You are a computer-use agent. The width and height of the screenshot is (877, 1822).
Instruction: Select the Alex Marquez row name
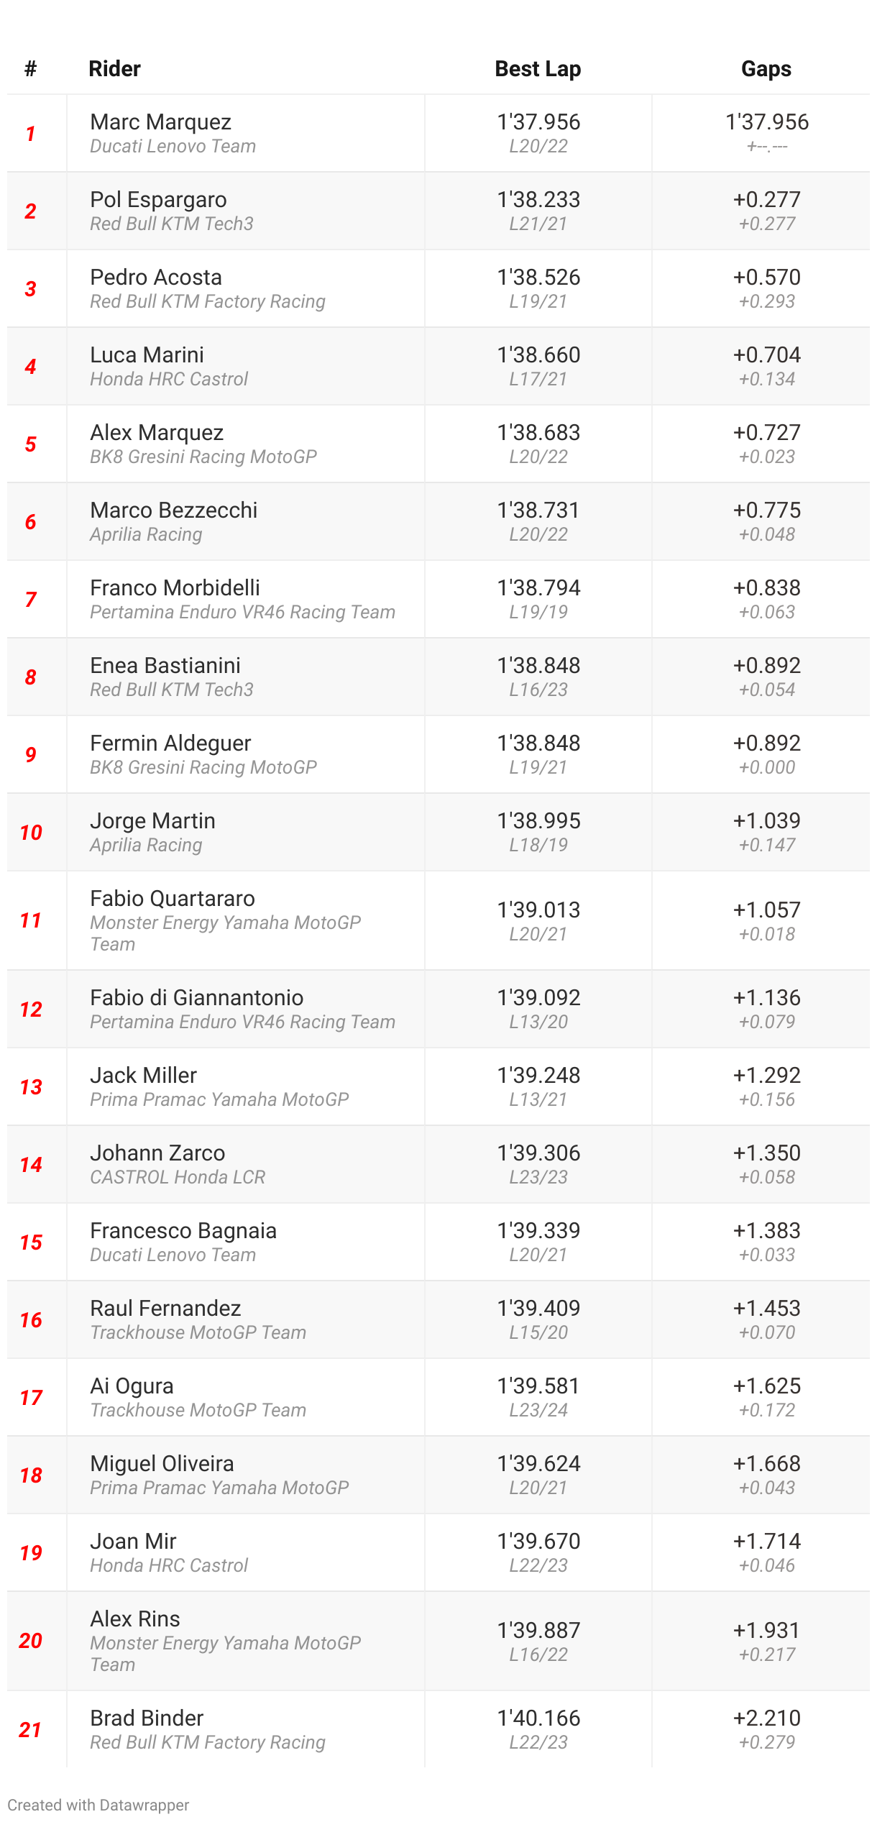point(157,433)
